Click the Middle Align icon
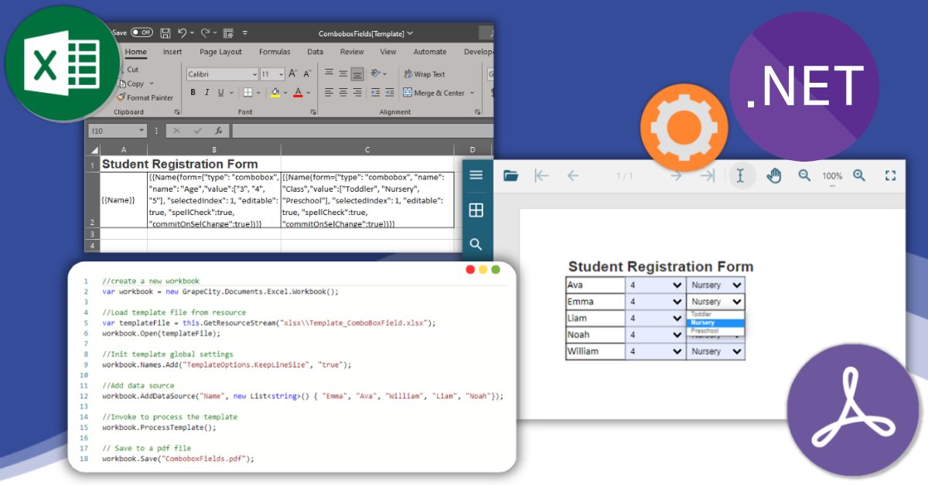 click(x=343, y=73)
